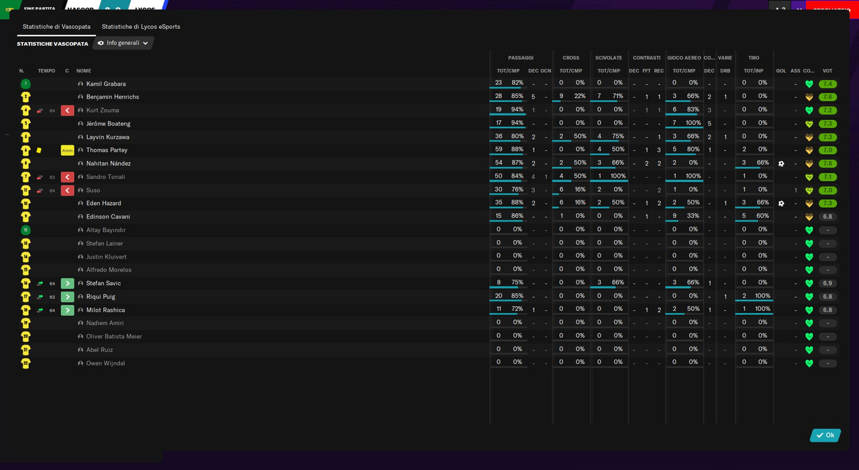Click Henrichs' 9 crosses 22% cell
The image size is (859, 470).
tap(571, 97)
